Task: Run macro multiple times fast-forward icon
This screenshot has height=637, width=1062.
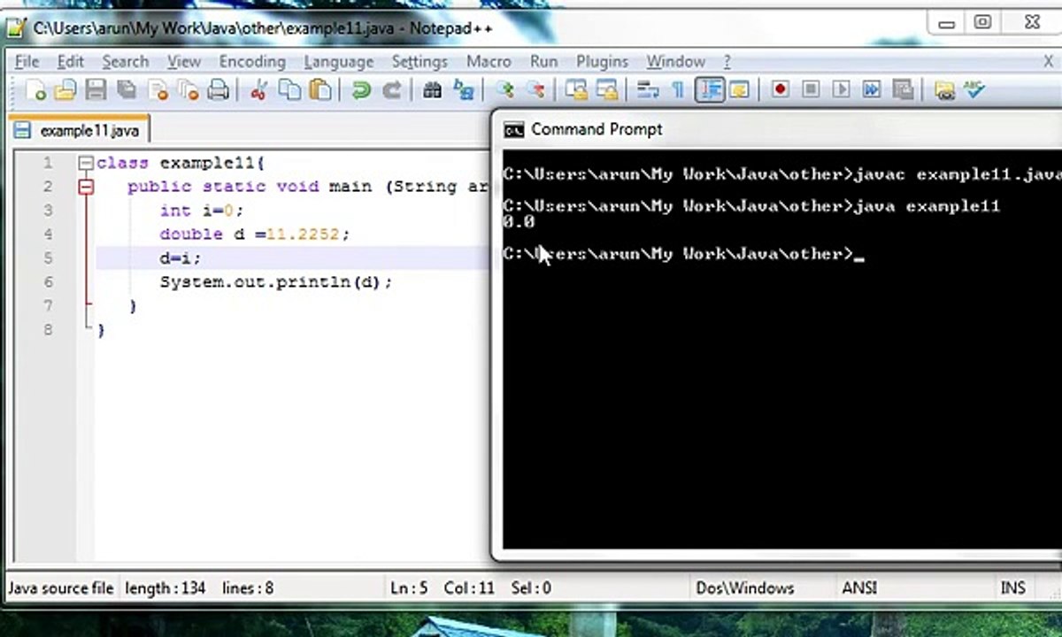Action: point(872,89)
